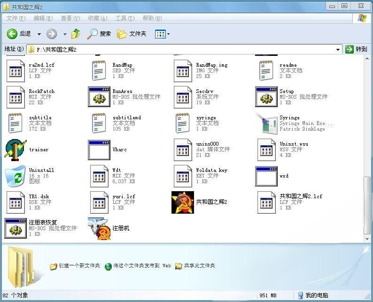Open the 工具(T) menu

tap(125, 18)
